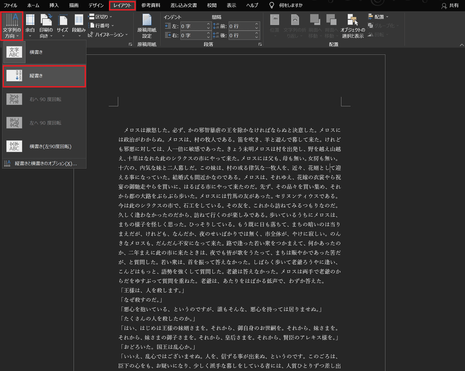The height and width of the screenshot is (371, 465).
Task: Click the 位置 position icon
Action: click(274, 20)
